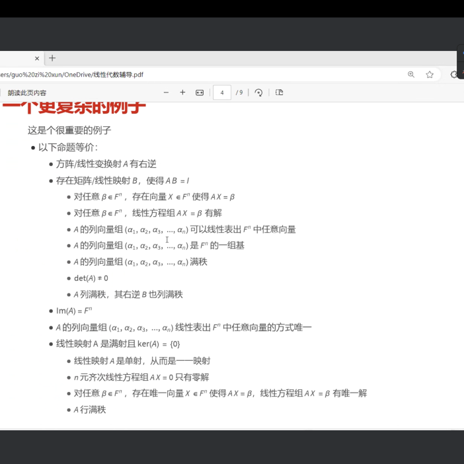Click the page number field showing 4
The width and height of the screenshot is (464, 464).
[x=222, y=93]
